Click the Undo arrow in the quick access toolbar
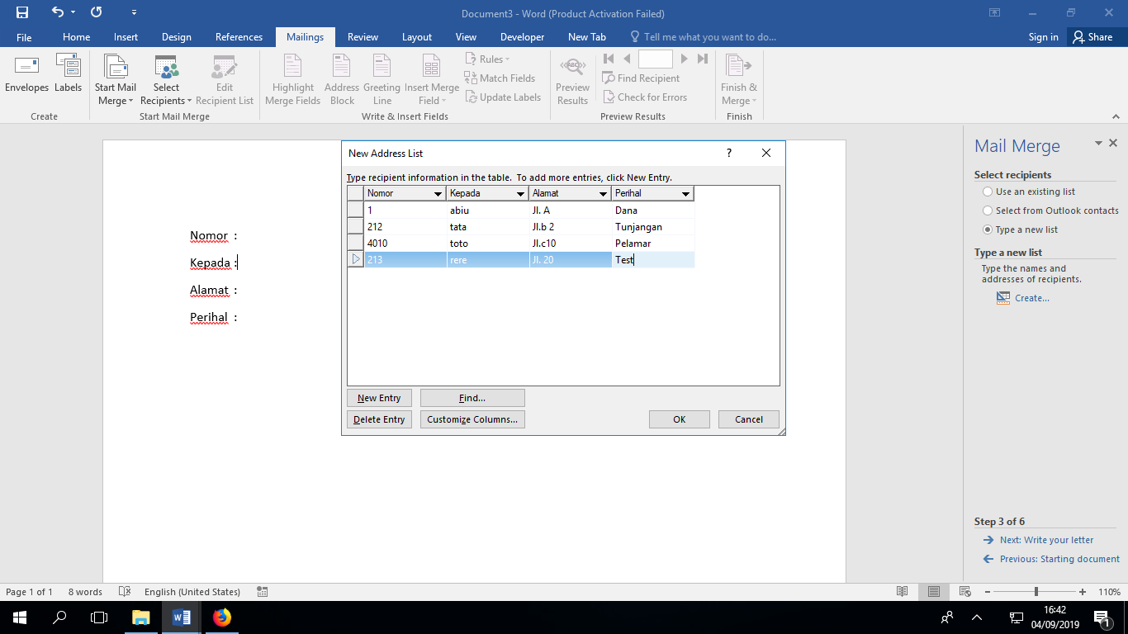 [57, 13]
